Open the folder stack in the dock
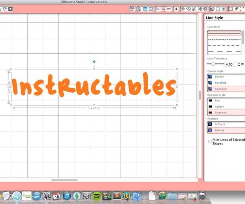Viewport: 245px width, 204px height. point(172,196)
